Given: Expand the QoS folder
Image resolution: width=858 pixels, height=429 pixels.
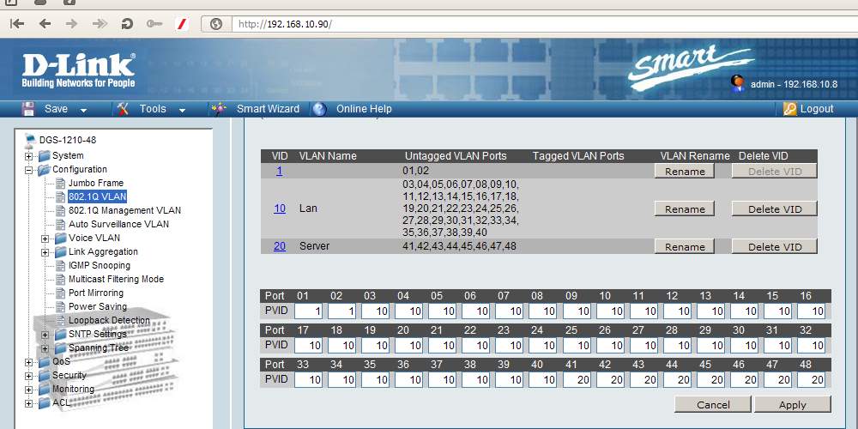Looking at the screenshot, I should click(28, 362).
